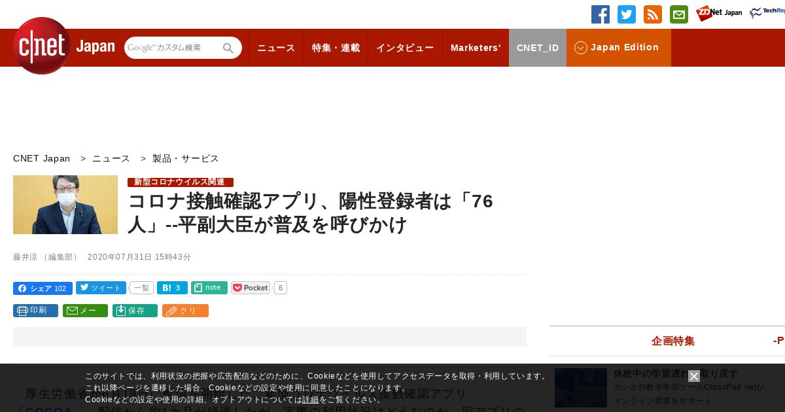Open the RSS feed icon
The height and width of the screenshot is (412, 785).
[x=653, y=14]
